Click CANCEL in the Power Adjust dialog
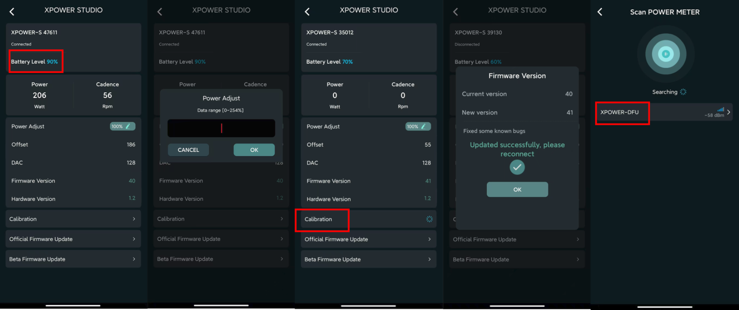 [188, 150]
